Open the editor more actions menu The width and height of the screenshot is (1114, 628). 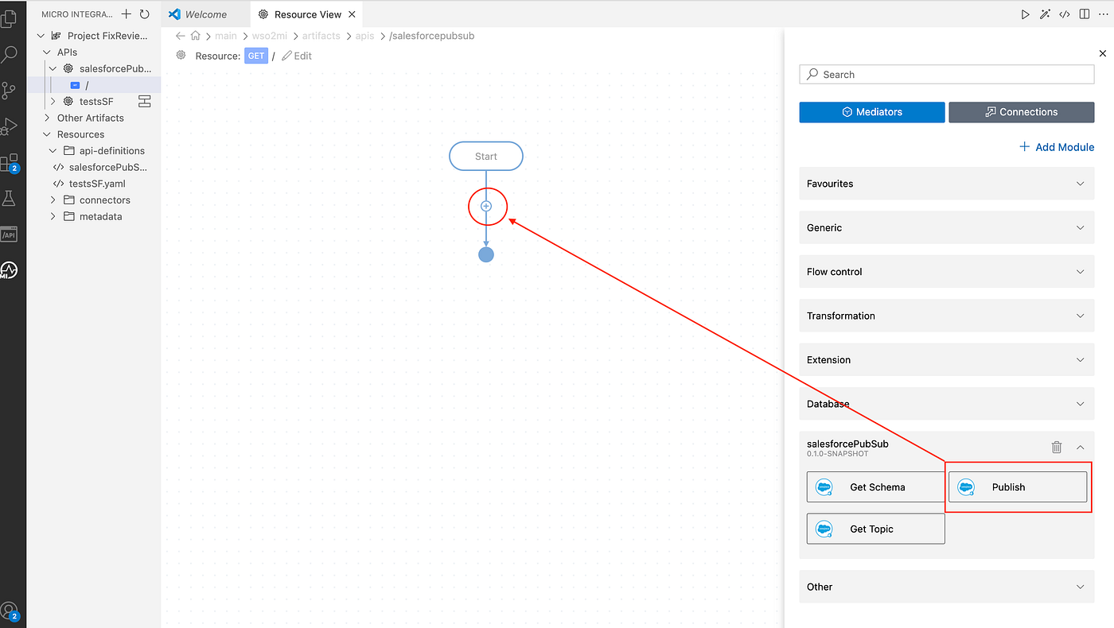click(1103, 14)
